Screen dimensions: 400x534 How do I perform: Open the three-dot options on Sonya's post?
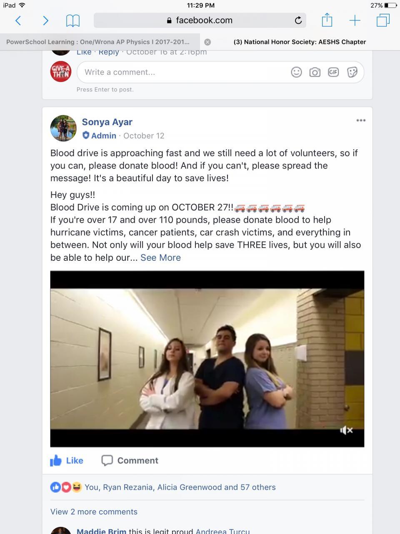coord(361,121)
